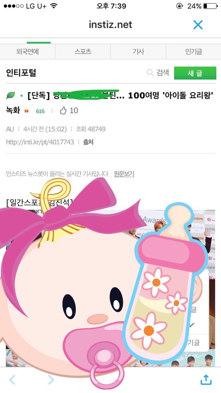The width and height of the screenshot is (221, 393).
Task: Tap the orange N new badge
Action: (26, 111)
